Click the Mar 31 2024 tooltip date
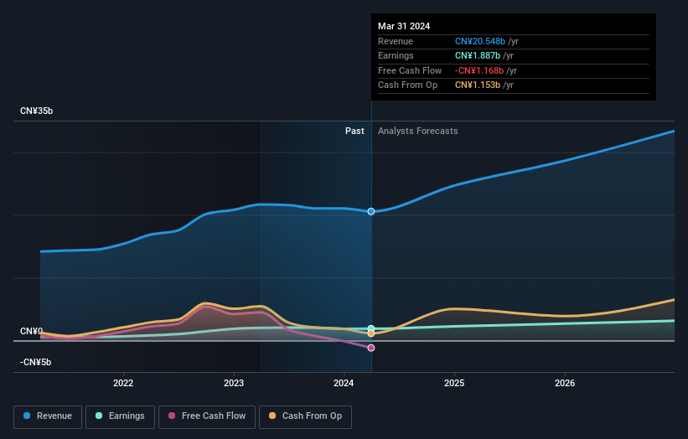 404,26
